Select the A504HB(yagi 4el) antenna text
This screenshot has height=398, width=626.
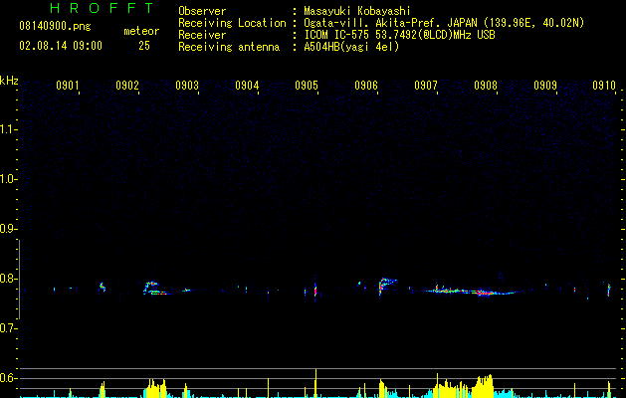pyautogui.click(x=351, y=47)
